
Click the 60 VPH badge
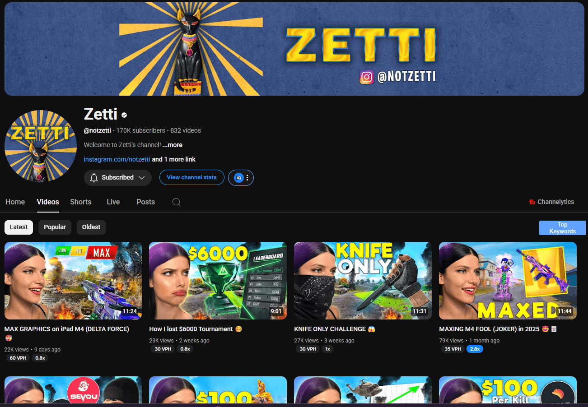point(18,358)
